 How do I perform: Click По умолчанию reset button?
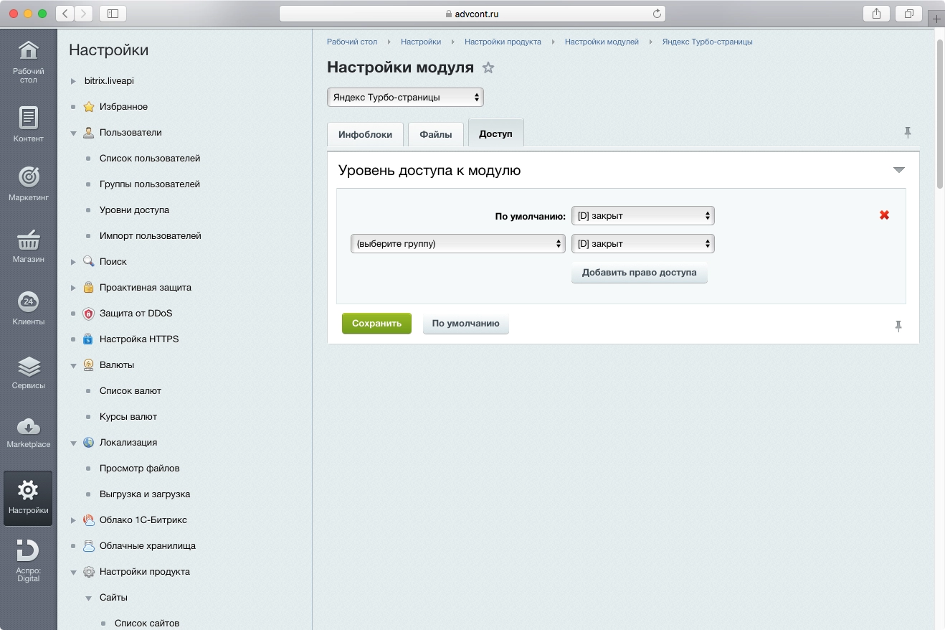(x=466, y=324)
